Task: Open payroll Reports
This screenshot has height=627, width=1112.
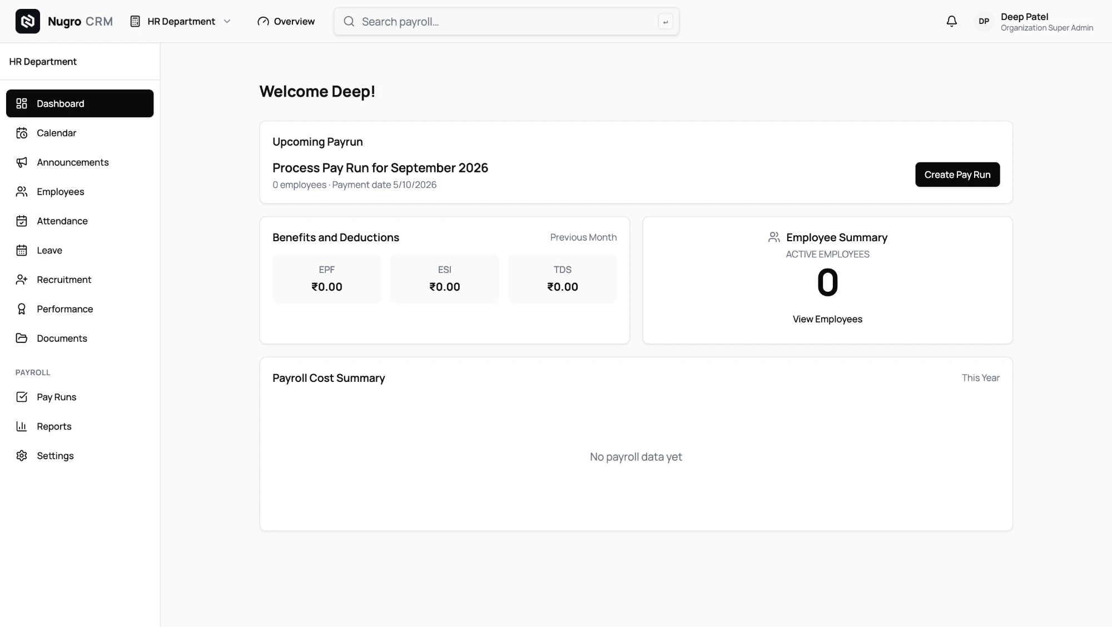Action: (80, 426)
